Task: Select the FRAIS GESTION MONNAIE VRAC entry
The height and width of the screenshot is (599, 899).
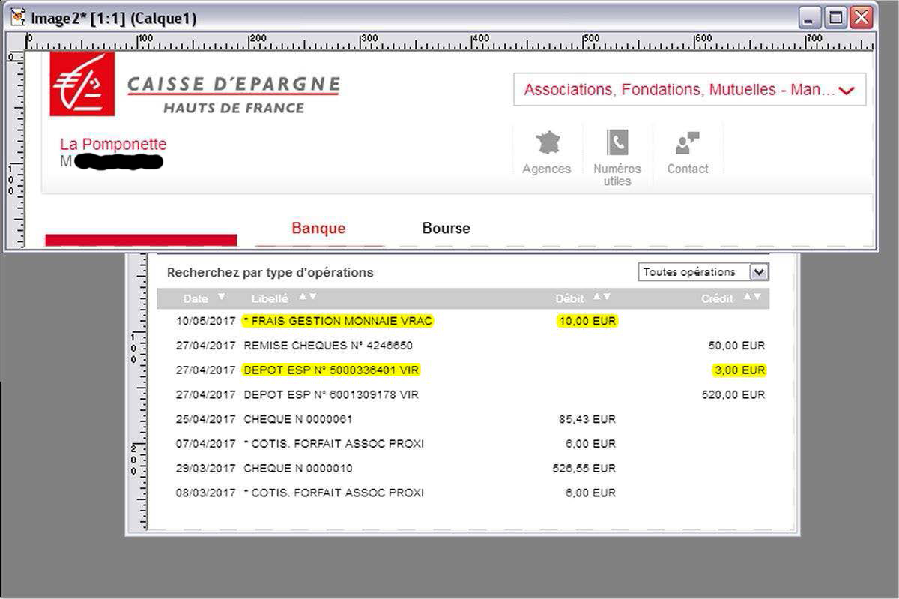Action: pyautogui.click(x=338, y=322)
